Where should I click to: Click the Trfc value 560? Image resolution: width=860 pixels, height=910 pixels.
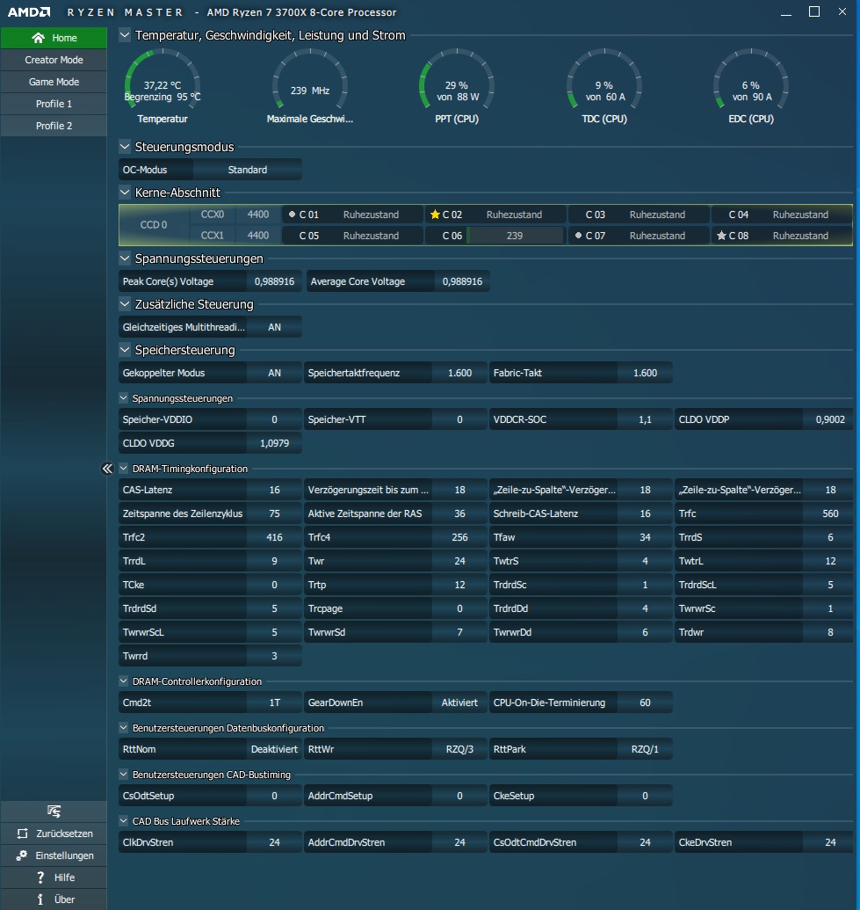(830, 513)
